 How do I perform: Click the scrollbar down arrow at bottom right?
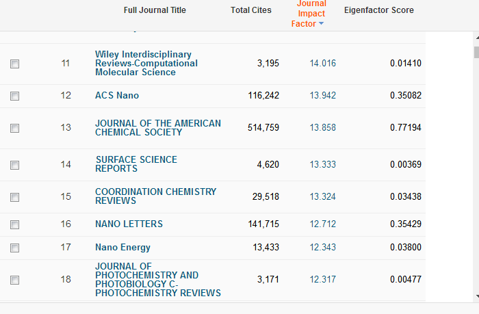click(476, 296)
